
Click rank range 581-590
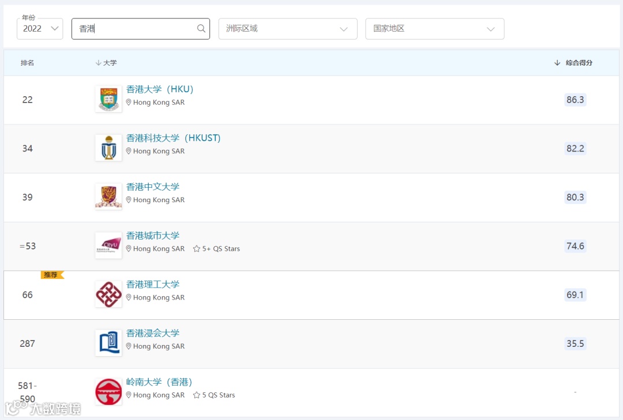click(x=28, y=392)
